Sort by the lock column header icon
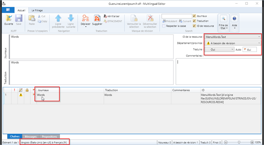264x145 pixels. [x=27, y=90]
